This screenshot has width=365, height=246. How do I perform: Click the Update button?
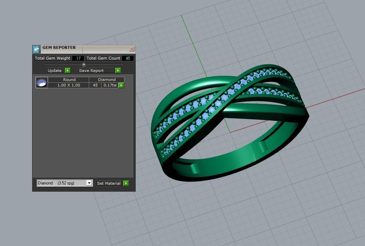(x=55, y=71)
